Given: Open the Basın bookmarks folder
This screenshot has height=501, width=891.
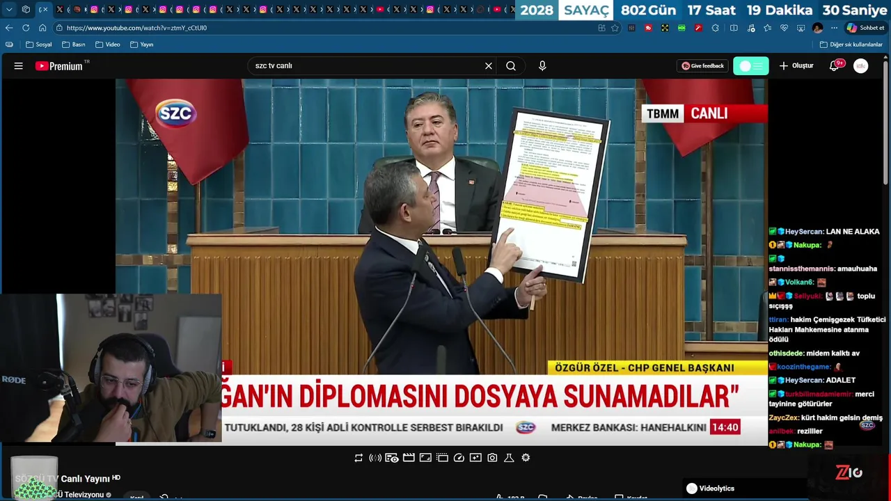Looking at the screenshot, I should (74, 45).
